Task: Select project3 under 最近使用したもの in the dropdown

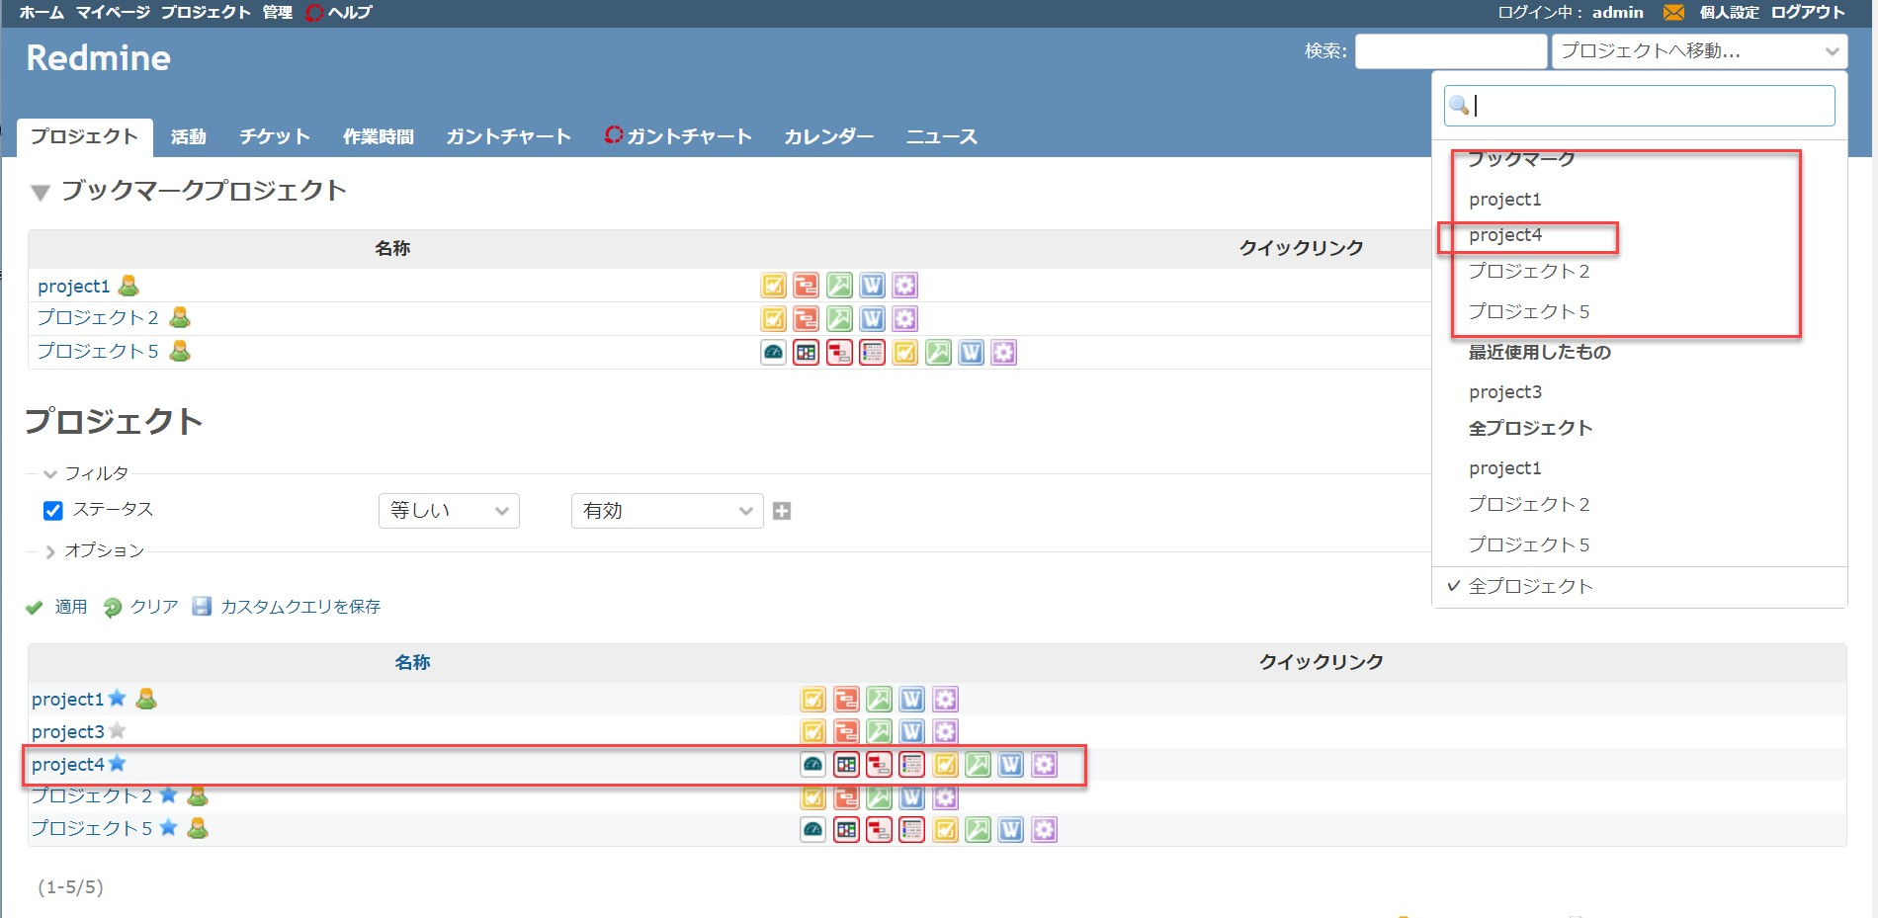Action: [x=1504, y=392]
